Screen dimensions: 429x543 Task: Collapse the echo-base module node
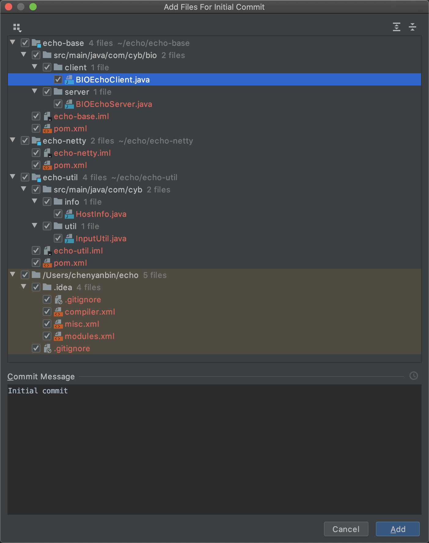pyautogui.click(x=13, y=42)
